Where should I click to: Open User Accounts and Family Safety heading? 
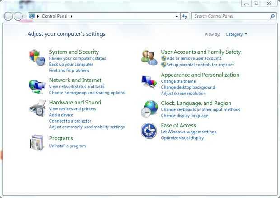click(201, 52)
